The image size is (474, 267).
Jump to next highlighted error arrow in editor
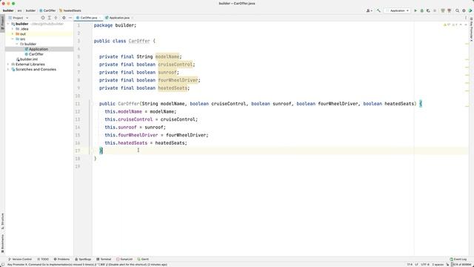[466, 24]
